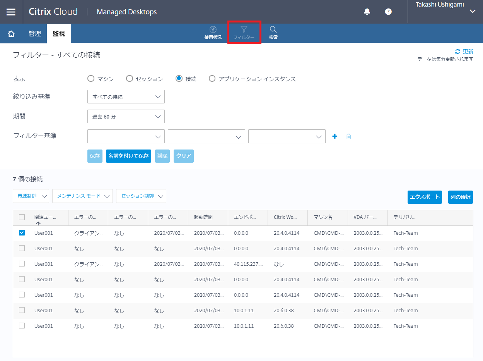Click the highlighted フィルター icon
This screenshot has width=483, height=361.
pos(244,33)
